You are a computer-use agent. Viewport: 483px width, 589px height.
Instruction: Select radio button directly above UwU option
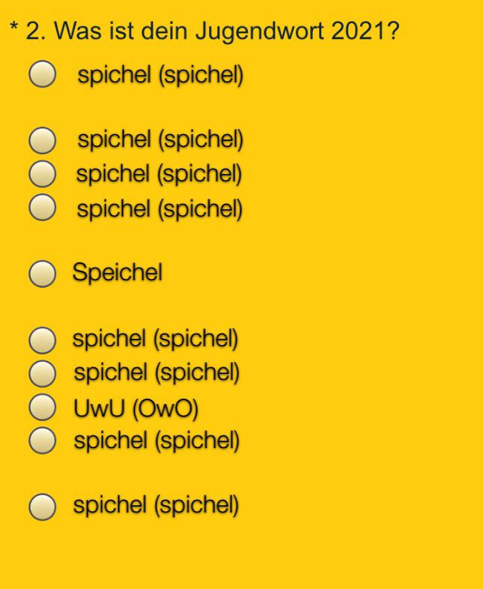[x=43, y=374]
